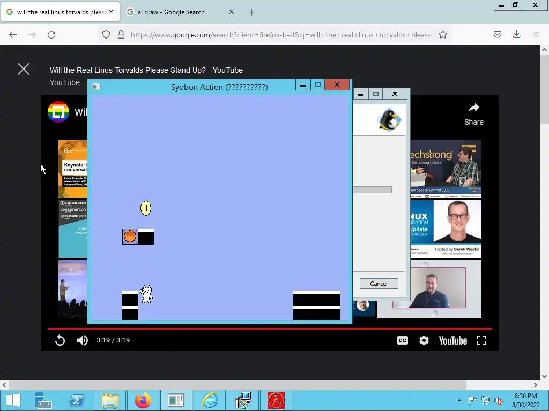The height and width of the screenshot is (411, 549).
Task: Open the LinuxCon ContainerCon thumbnail
Action: [x=73, y=229]
